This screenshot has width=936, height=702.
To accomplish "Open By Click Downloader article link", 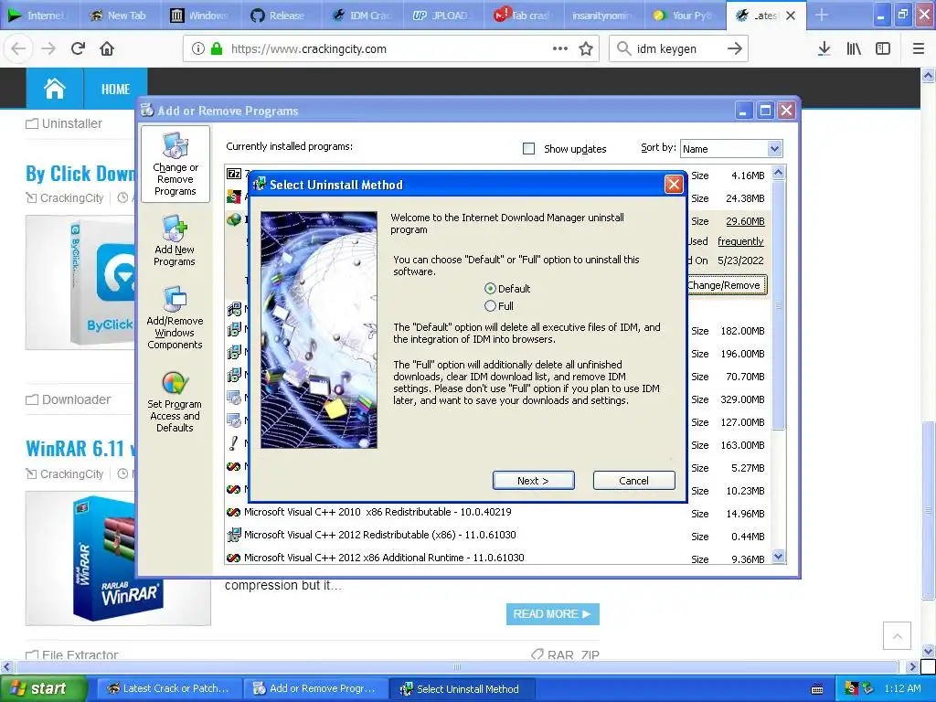I will [80, 174].
